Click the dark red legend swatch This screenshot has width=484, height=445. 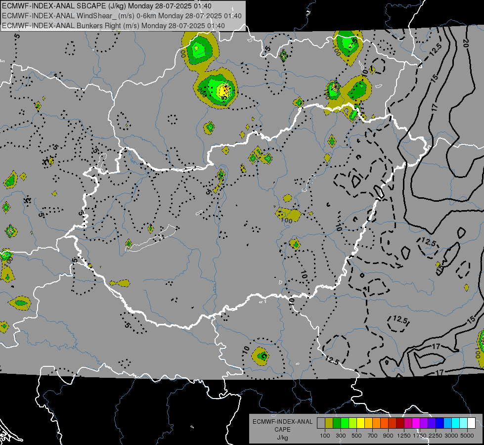pos(400,423)
